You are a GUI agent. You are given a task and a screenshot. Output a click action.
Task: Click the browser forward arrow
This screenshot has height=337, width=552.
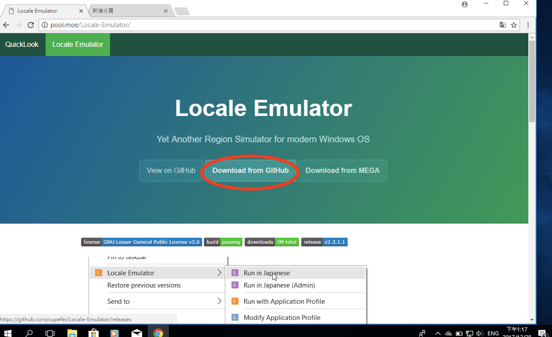18,25
